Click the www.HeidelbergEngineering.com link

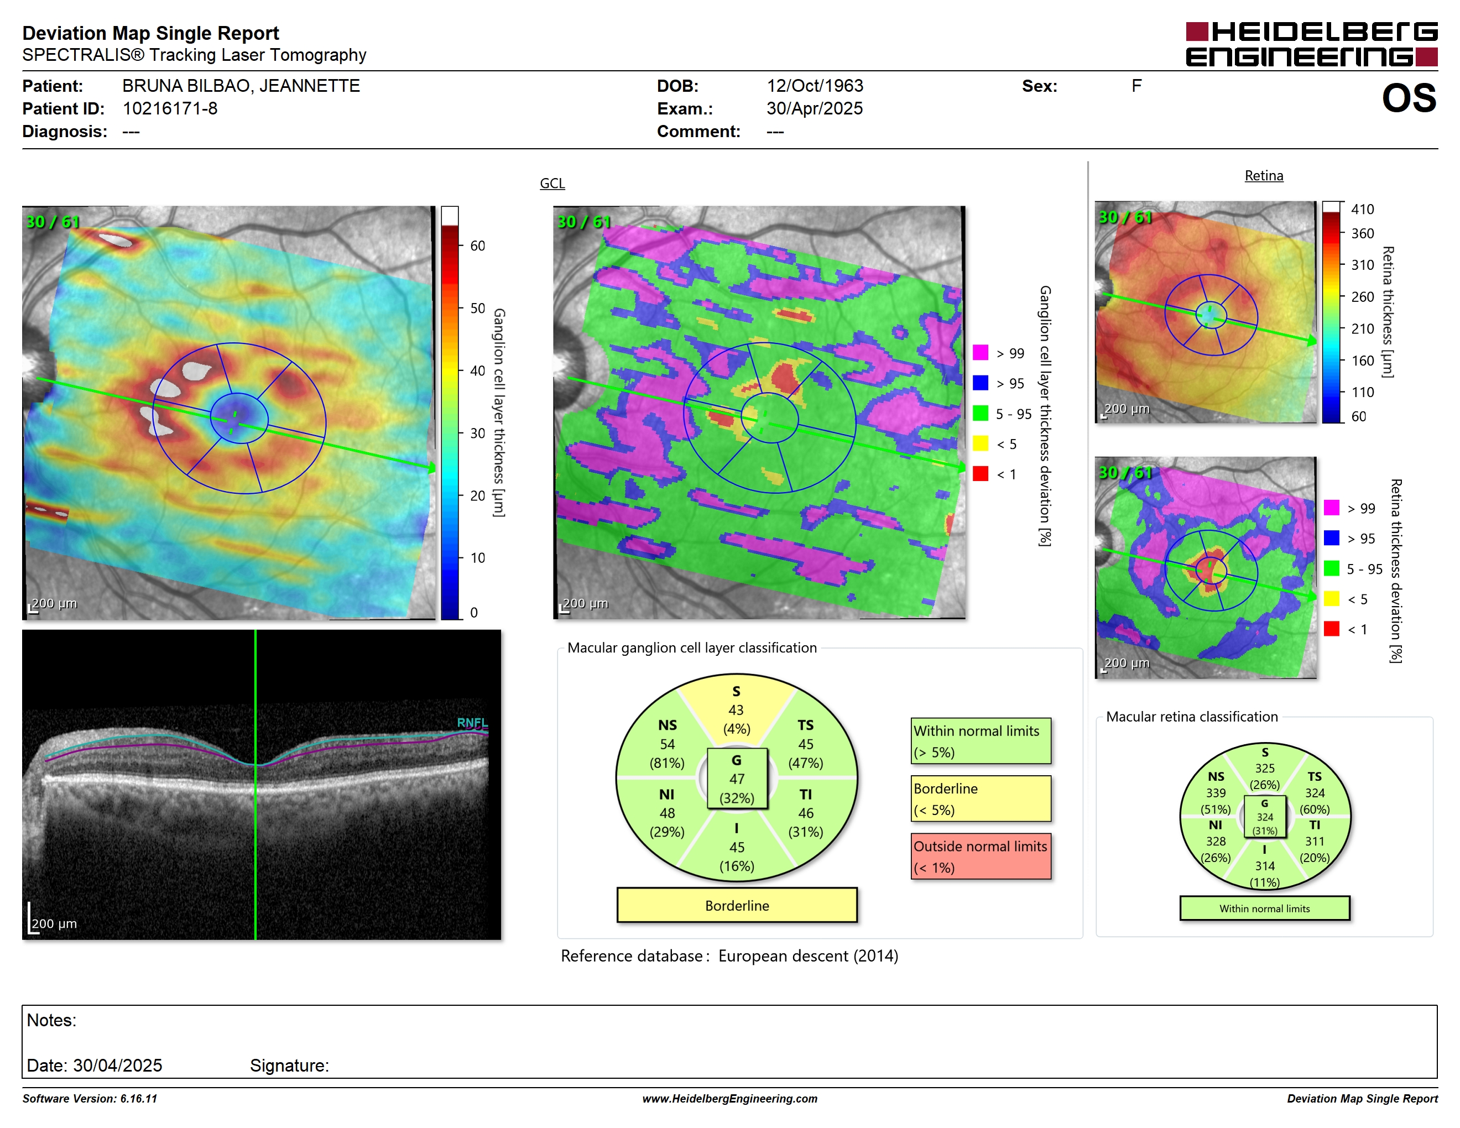(730, 1099)
